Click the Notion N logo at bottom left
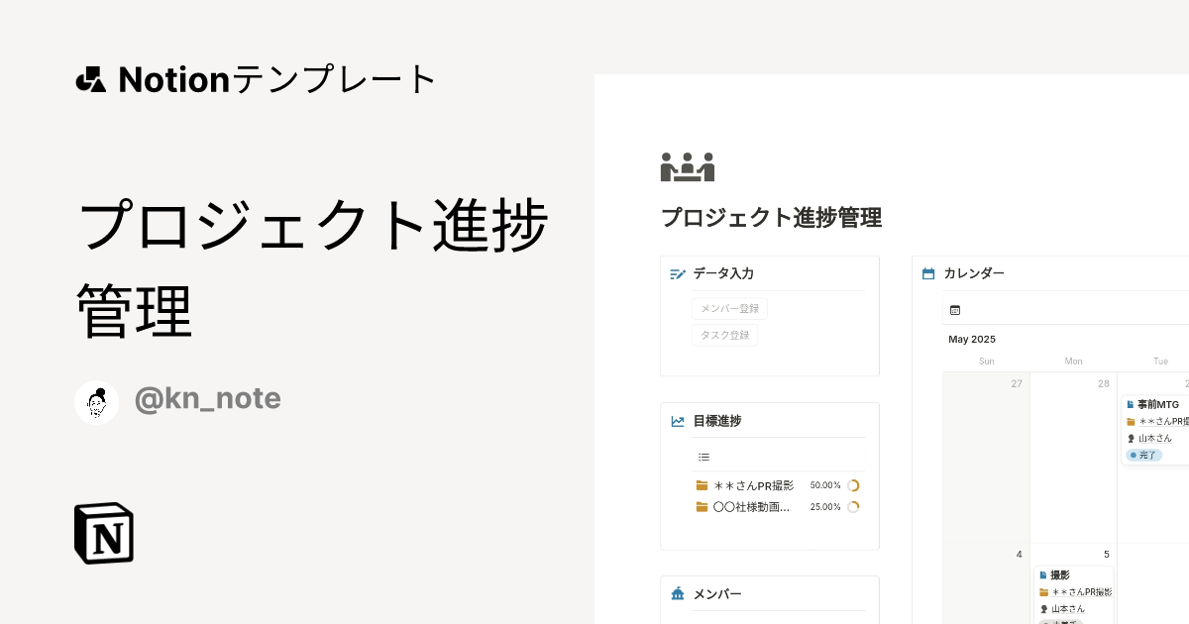The image size is (1189, 624). pyautogui.click(x=103, y=533)
